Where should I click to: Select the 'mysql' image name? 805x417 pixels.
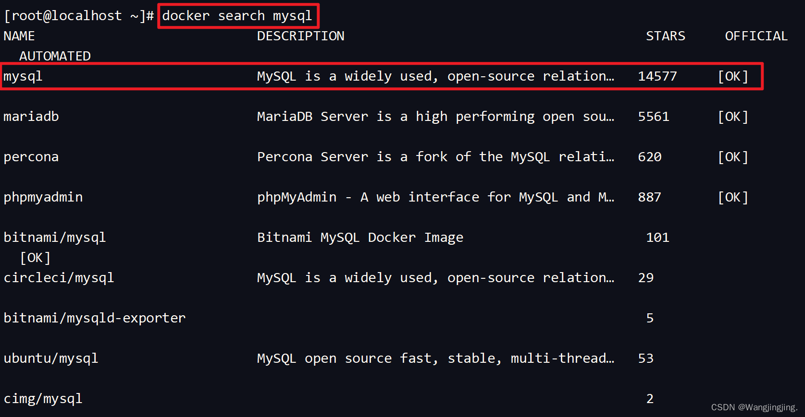point(23,76)
